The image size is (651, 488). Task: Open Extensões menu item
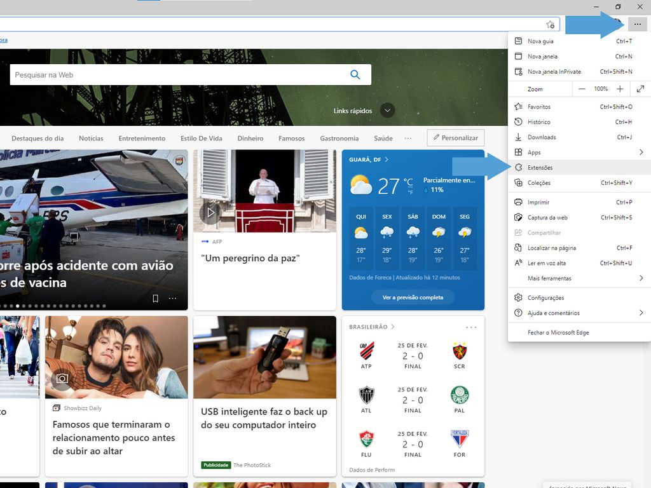coord(579,168)
